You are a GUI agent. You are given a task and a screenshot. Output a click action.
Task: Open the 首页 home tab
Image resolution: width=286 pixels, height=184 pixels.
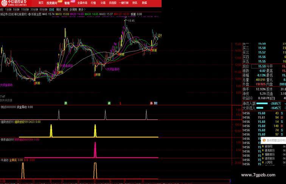point(41,3)
